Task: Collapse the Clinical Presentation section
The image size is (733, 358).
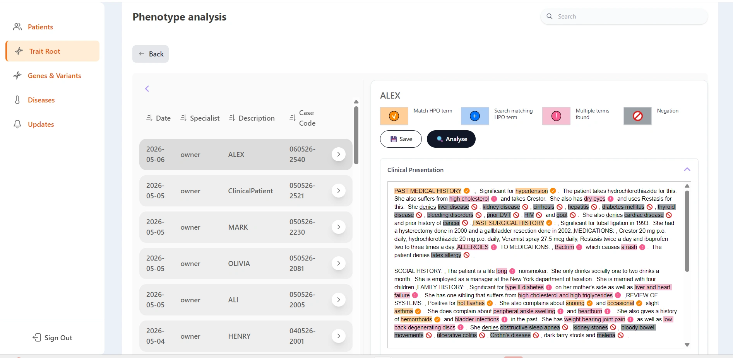Action: [x=687, y=169]
